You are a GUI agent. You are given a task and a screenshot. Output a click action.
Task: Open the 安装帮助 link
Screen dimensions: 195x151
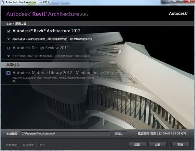[12, 145]
